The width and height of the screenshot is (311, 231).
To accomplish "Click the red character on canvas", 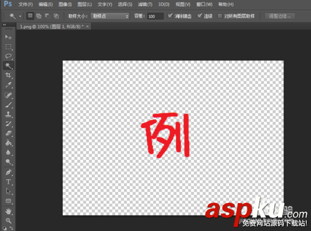I will click(165, 135).
